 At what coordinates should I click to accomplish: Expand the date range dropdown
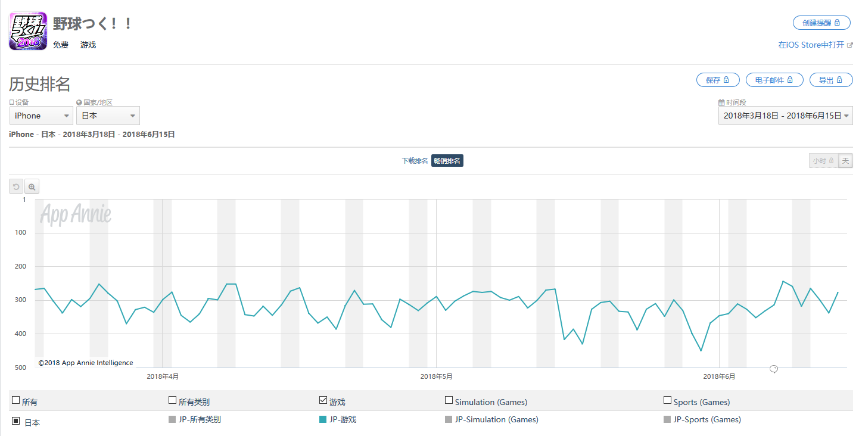click(785, 116)
